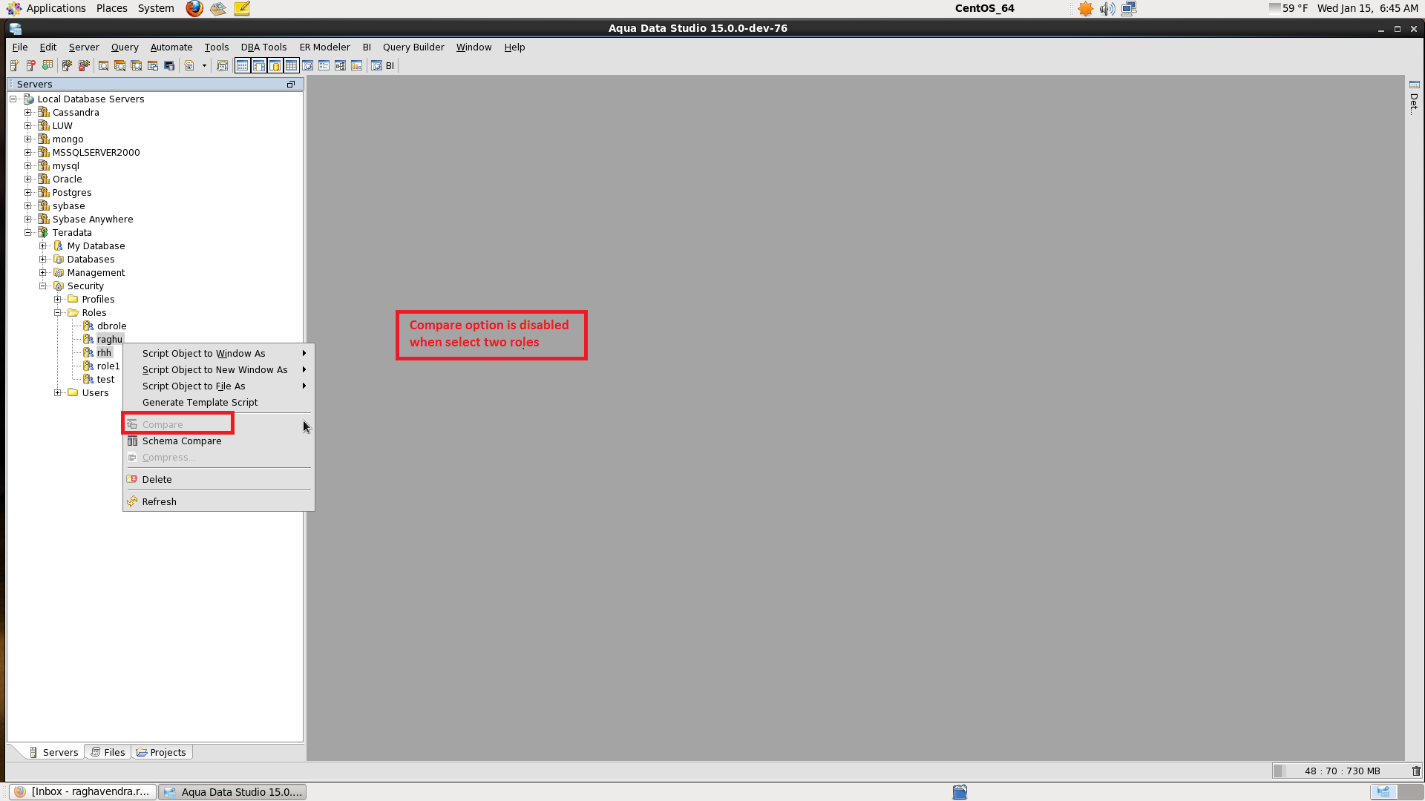Expand the Users folder

click(58, 393)
